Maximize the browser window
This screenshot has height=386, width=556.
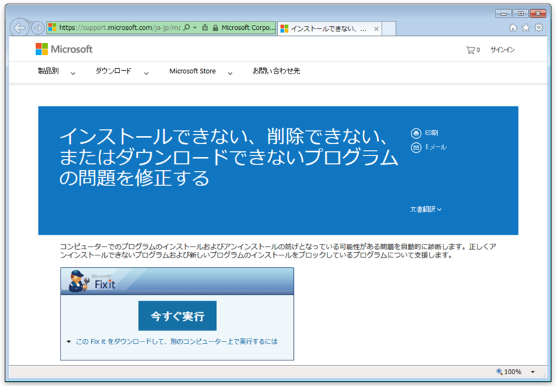pyautogui.click(x=520, y=13)
